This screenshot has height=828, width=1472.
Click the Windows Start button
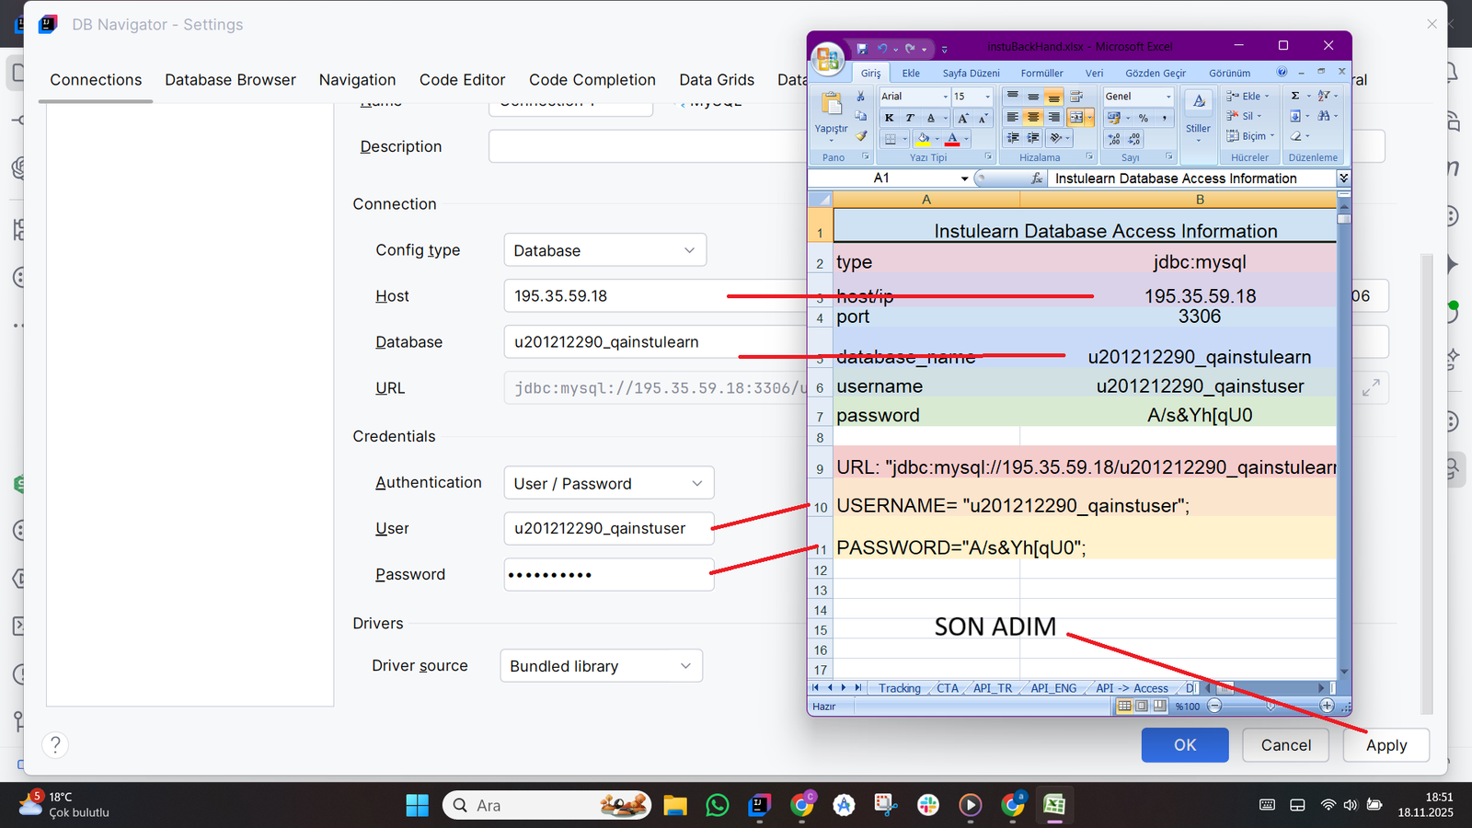[x=418, y=805]
